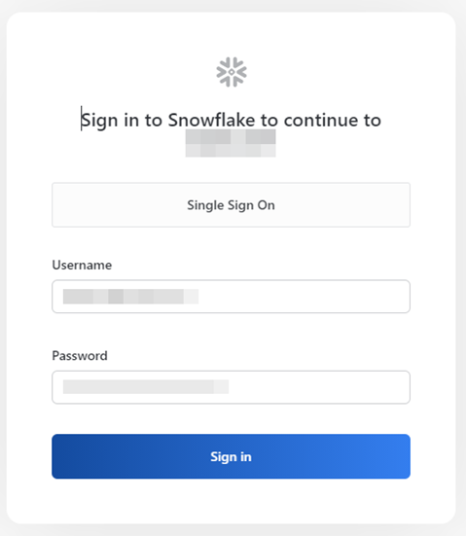This screenshot has height=536, width=466.
Task: Click the 'Sign in to Snowflake' heading
Action: click(232, 121)
